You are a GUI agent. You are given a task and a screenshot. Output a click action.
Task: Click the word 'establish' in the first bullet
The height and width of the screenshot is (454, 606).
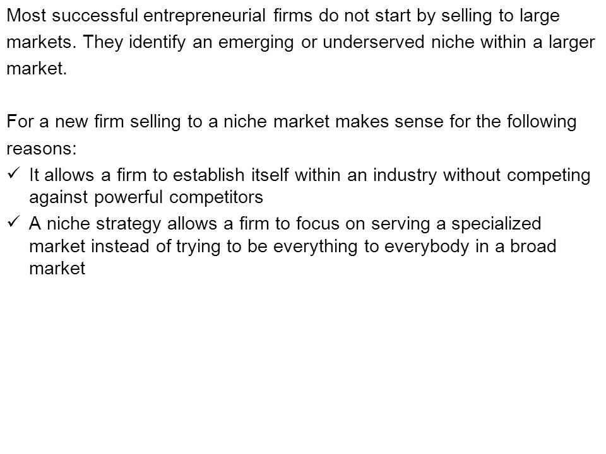pyautogui.click(x=209, y=175)
